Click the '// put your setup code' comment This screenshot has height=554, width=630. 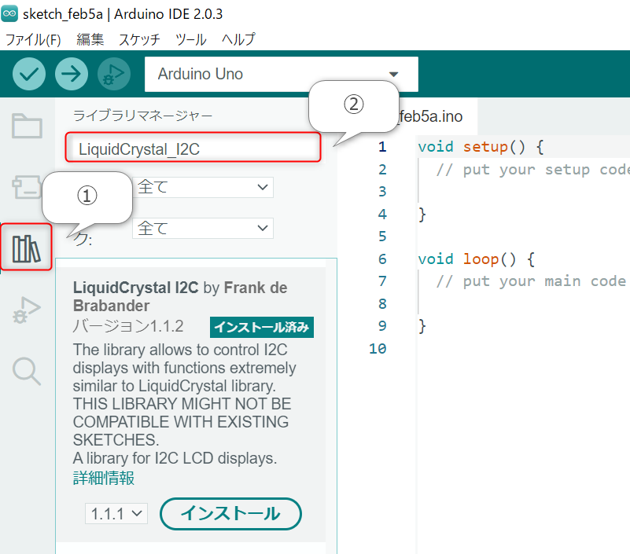(x=532, y=170)
